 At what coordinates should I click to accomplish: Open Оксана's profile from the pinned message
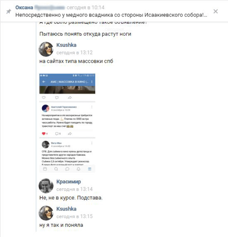24,7
